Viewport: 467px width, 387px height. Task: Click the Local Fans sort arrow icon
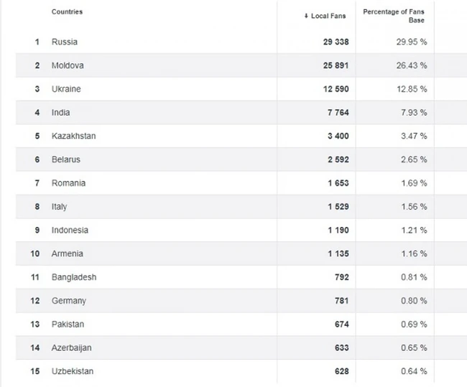[306, 16]
